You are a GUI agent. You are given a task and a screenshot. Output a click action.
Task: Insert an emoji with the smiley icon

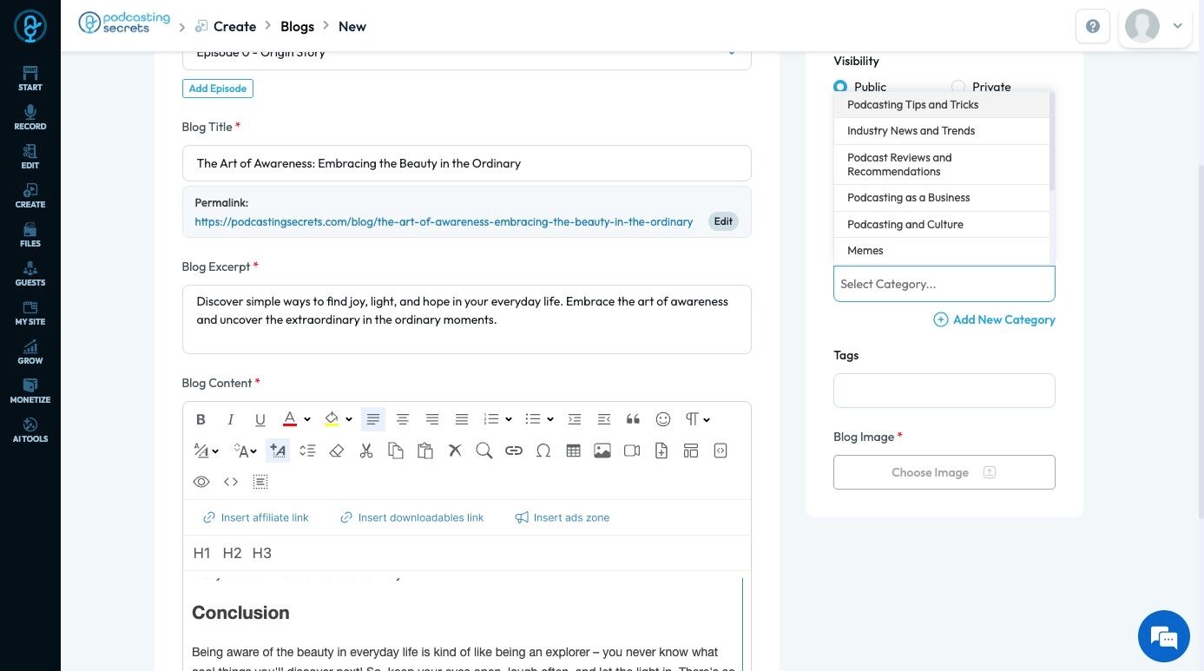pyautogui.click(x=663, y=419)
